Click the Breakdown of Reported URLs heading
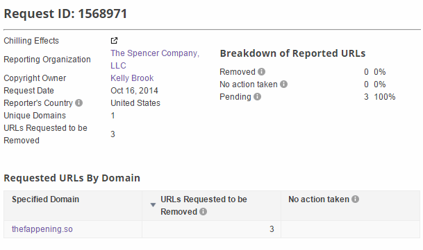The height and width of the screenshot is (250, 423). [292, 53]
